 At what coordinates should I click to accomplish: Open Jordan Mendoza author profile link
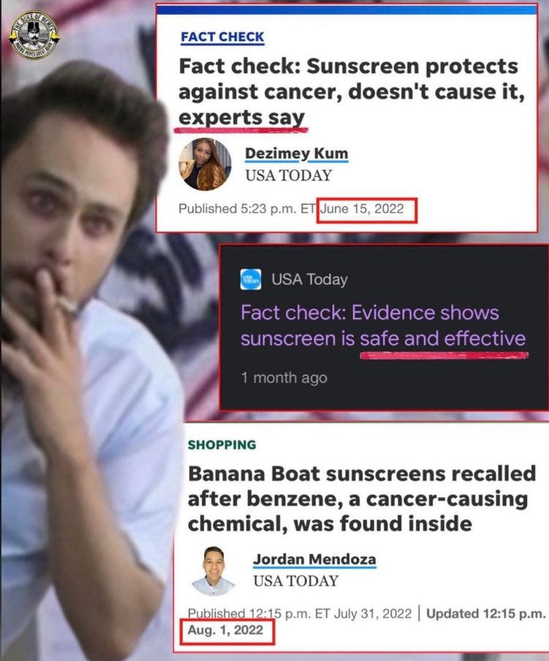click(x=315, y=559)
